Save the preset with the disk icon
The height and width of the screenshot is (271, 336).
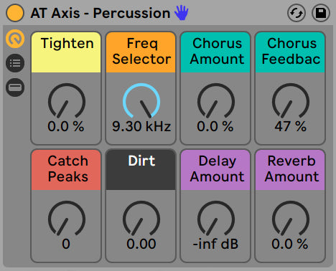pos(321,13)
